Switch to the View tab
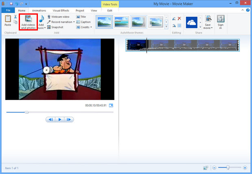The width and height of the screenshot is (252, 174). pos(94,11)
